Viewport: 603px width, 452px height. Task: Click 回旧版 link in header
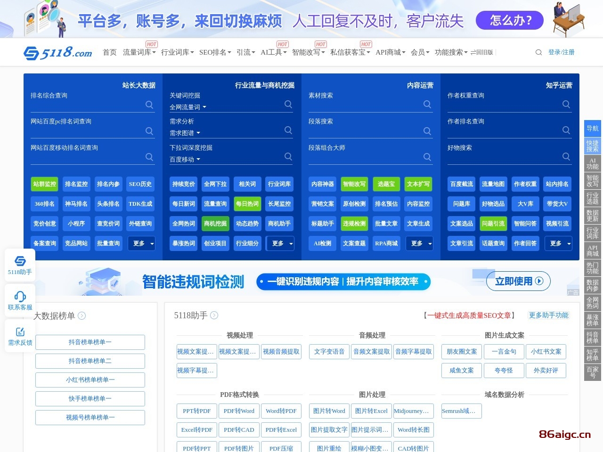481,52
